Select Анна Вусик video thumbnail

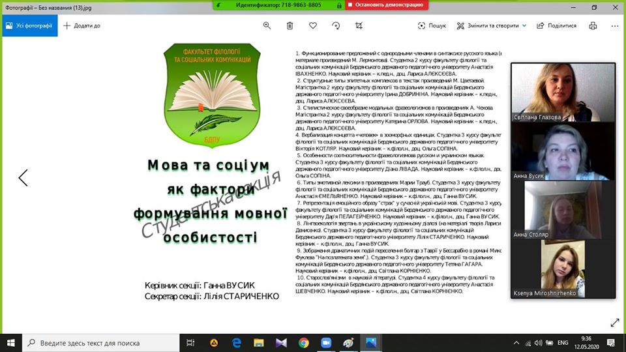pyautogui.click(x=563, y=151)
